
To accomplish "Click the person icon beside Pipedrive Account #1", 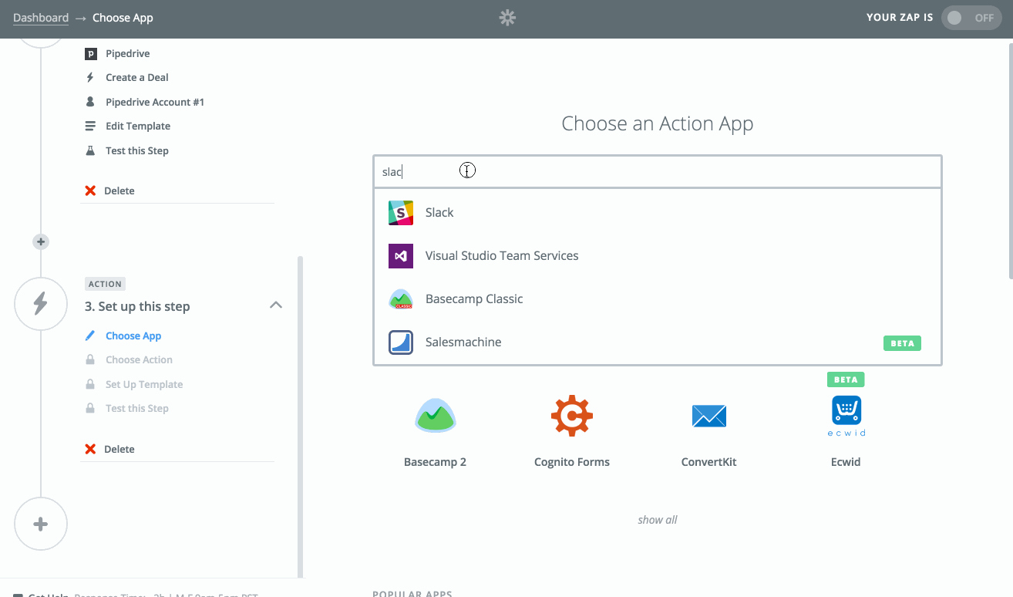I will click(90, 102).
